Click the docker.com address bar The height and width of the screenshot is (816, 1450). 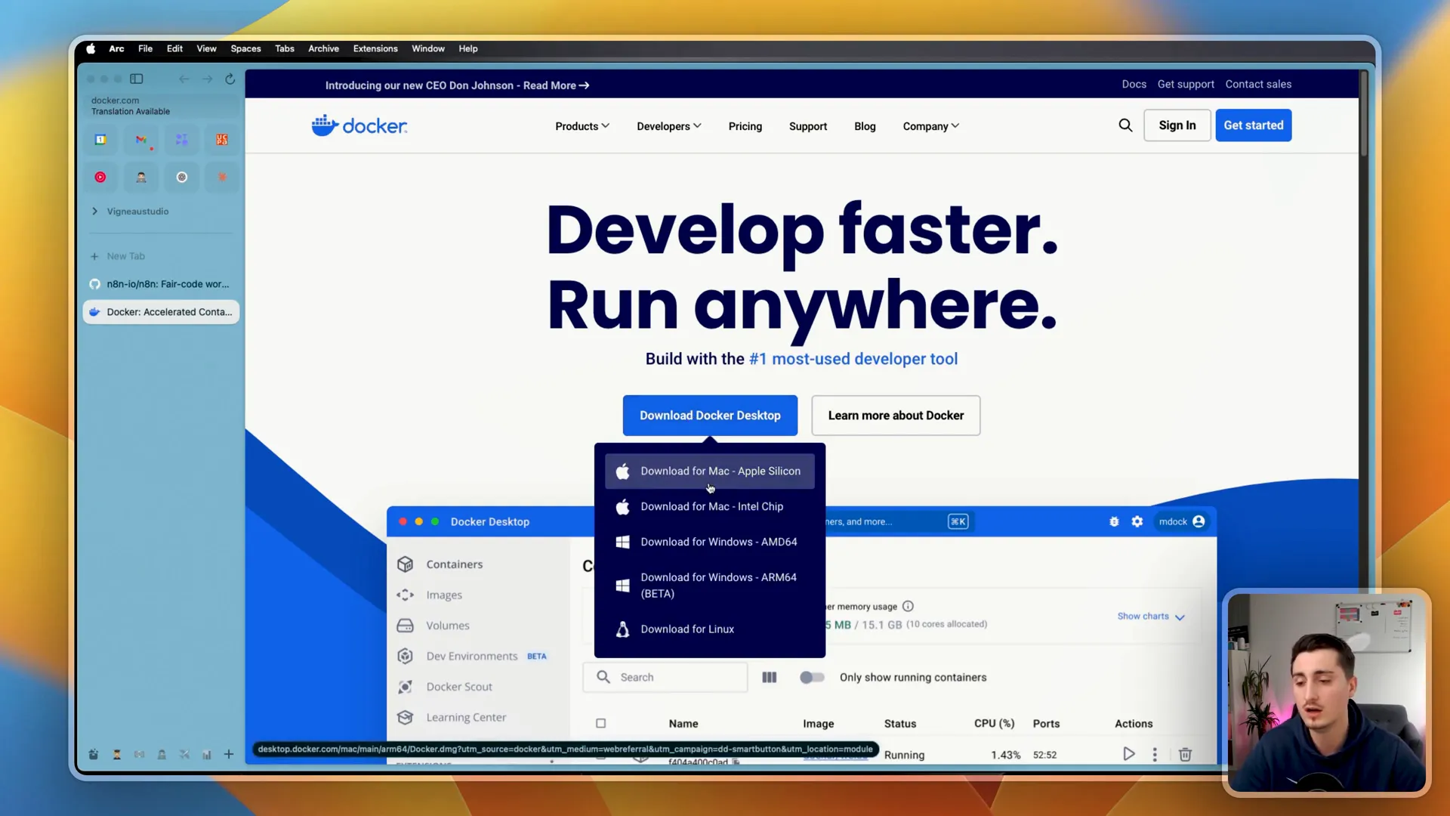click(x=161, y=106)
